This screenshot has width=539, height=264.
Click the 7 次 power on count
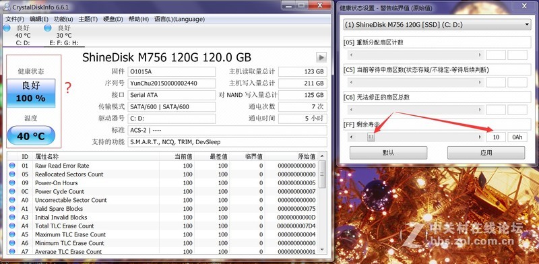303,107
